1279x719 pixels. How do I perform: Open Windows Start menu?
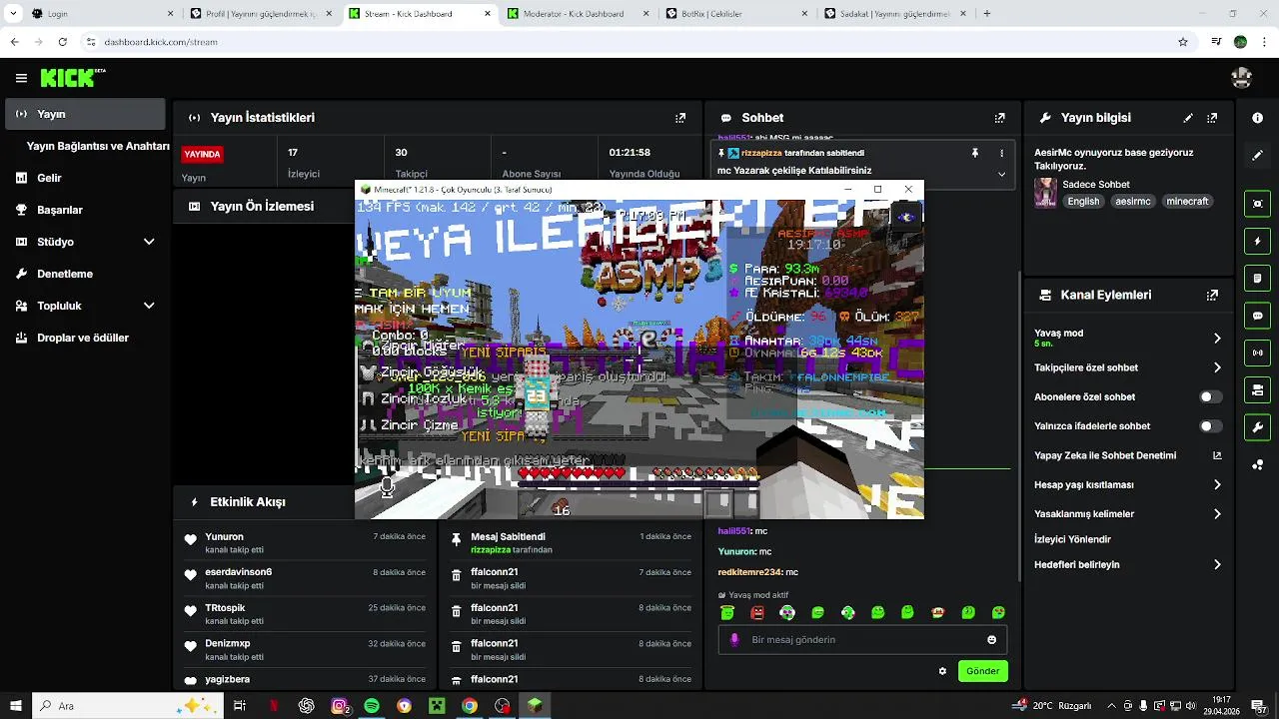coord(15,706)
